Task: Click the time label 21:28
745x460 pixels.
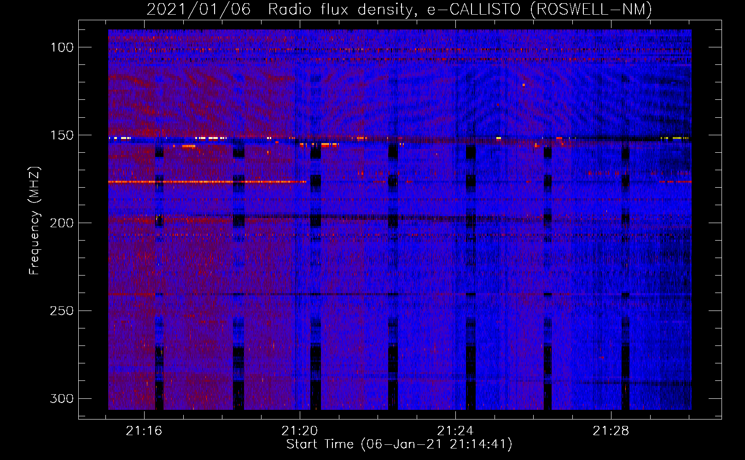Action: pos(611,431)
